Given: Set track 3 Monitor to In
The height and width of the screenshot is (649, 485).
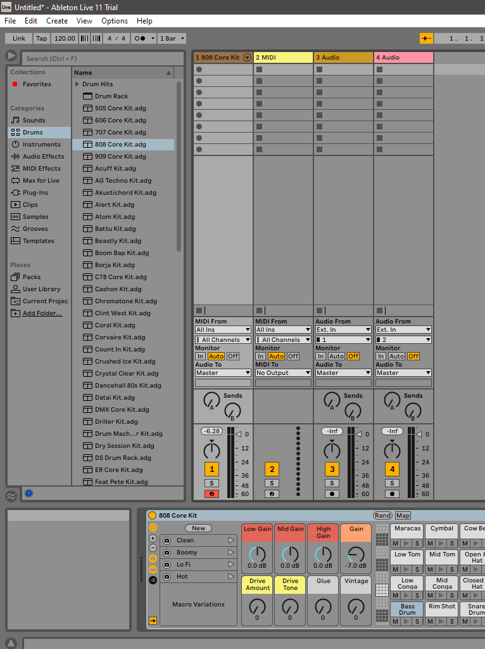Looking at the screenshot, I should click(320, 357).
